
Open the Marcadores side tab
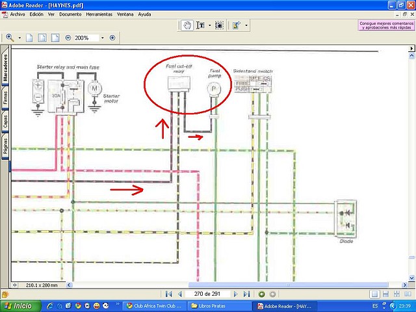tap(5, 66)
